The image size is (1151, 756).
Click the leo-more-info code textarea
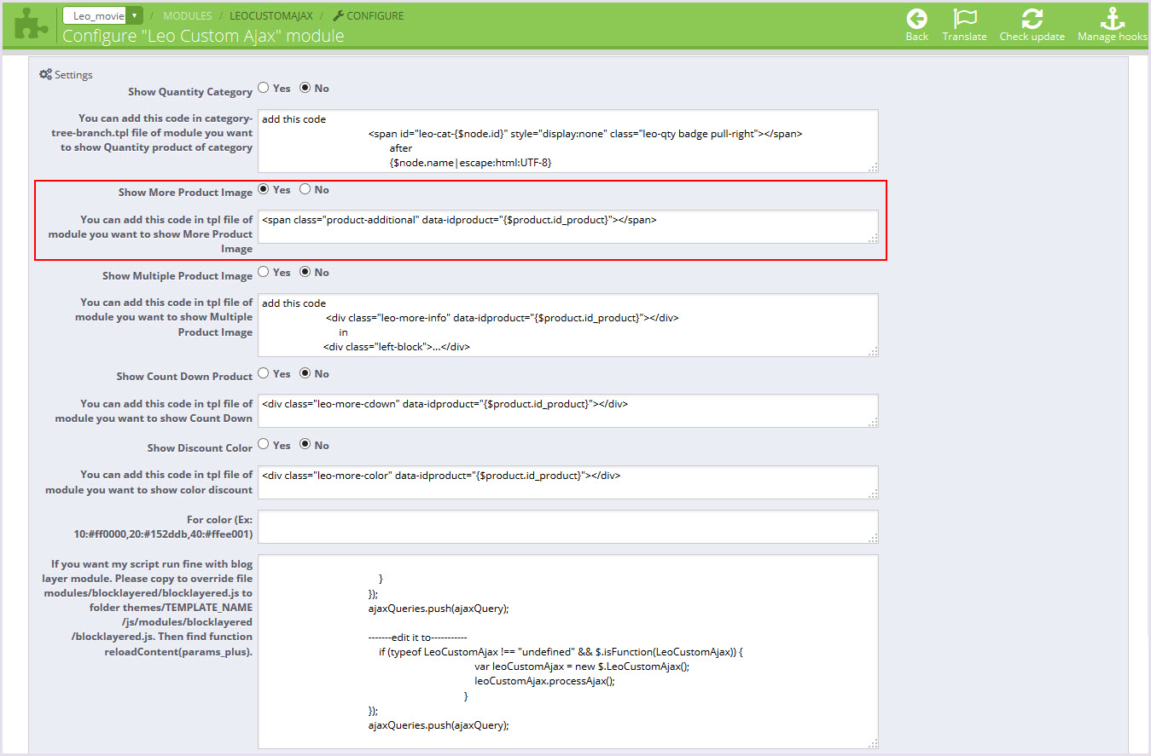click(x=567, y=325)
